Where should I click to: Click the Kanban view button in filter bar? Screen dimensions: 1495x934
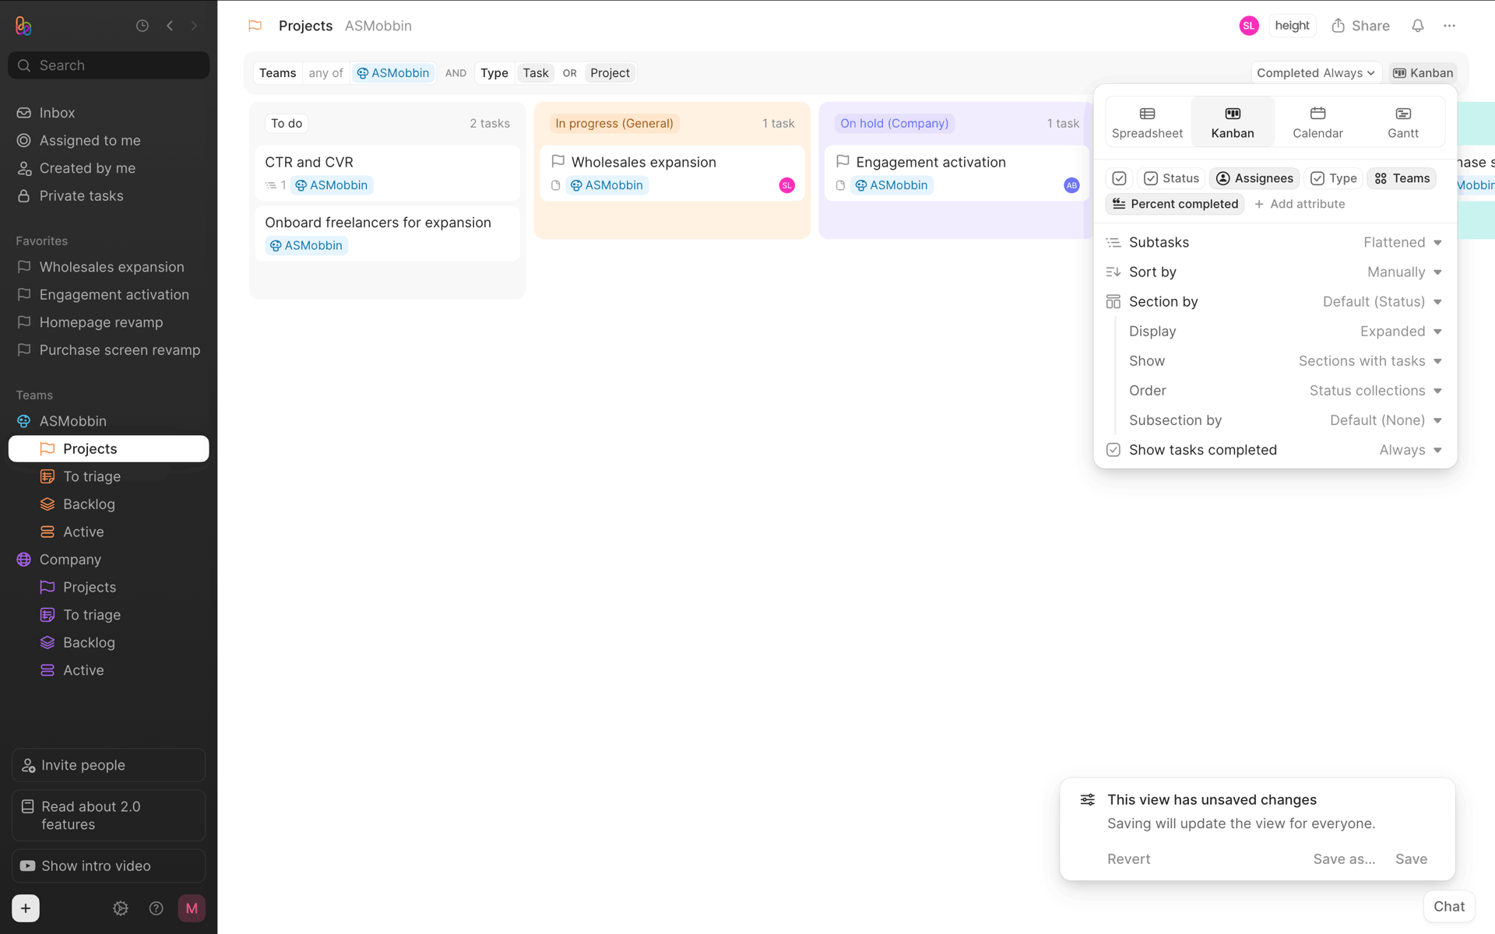(x=1423, y=73)
